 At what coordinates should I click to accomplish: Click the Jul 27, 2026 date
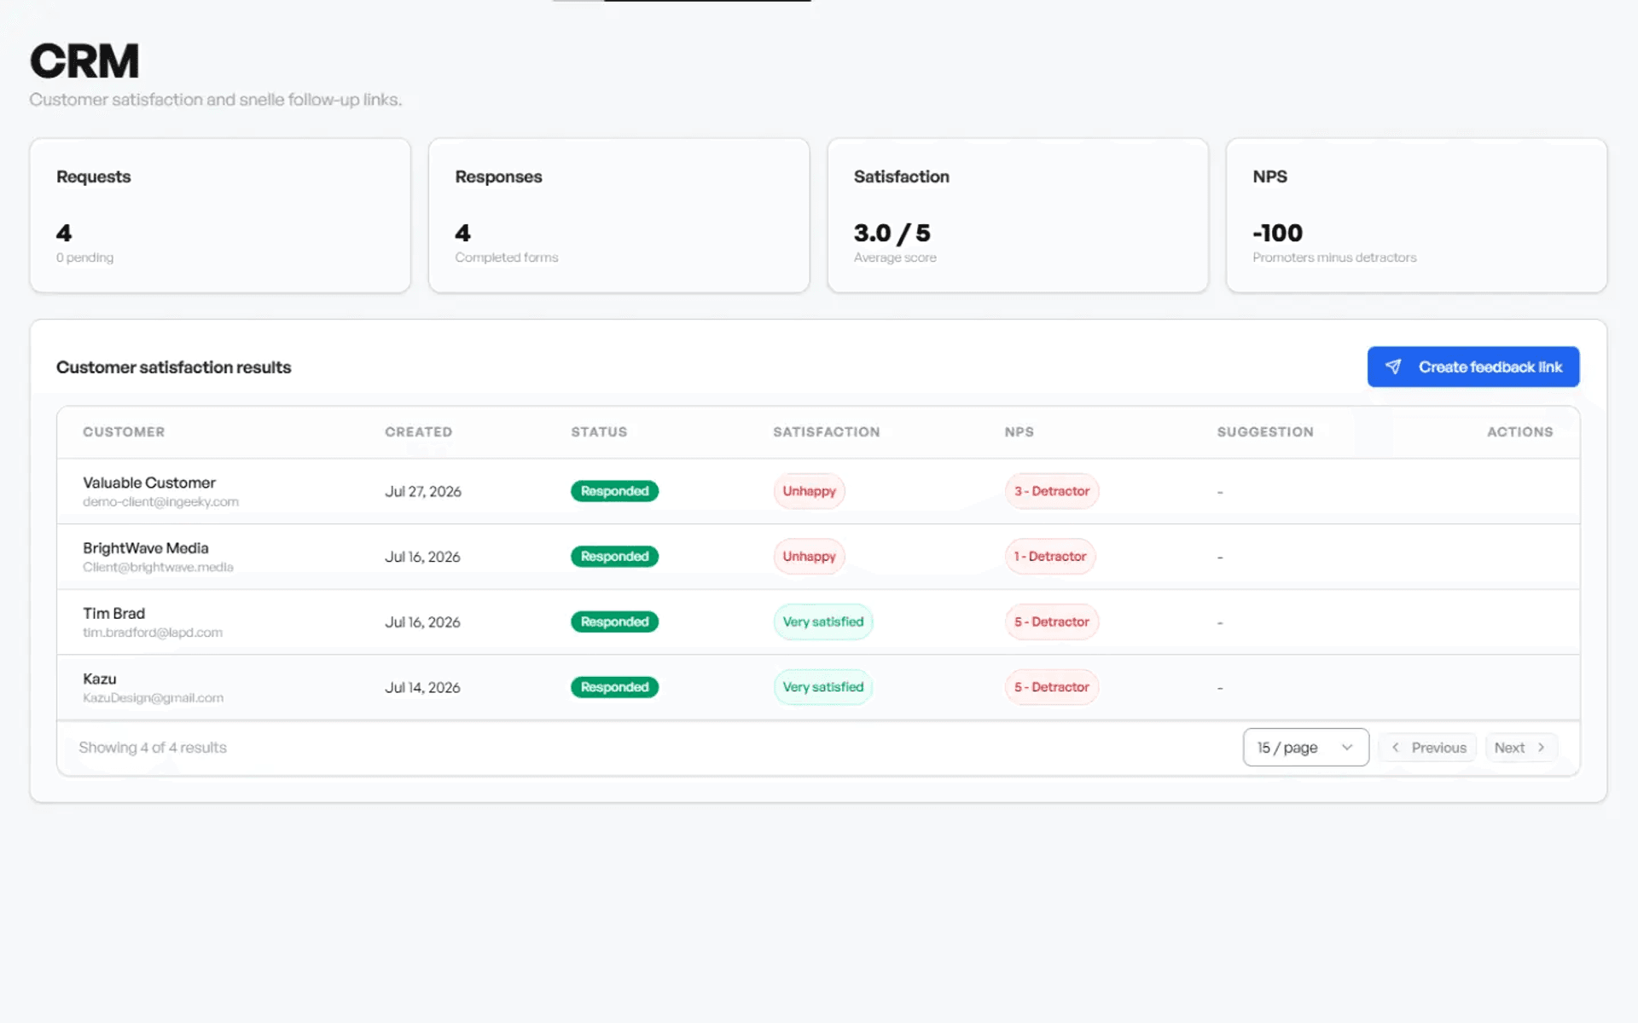pyautogui.click(x=423, y=491)
